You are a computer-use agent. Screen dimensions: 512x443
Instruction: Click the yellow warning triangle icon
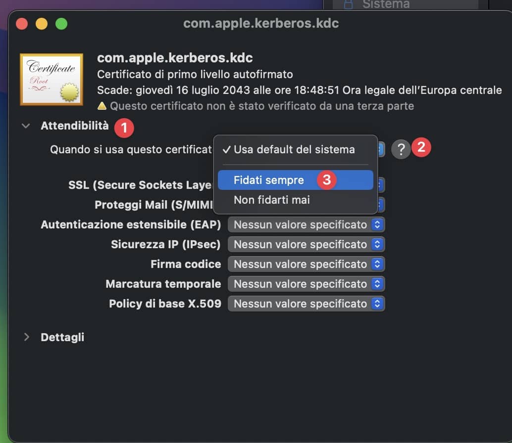point(102,106)
